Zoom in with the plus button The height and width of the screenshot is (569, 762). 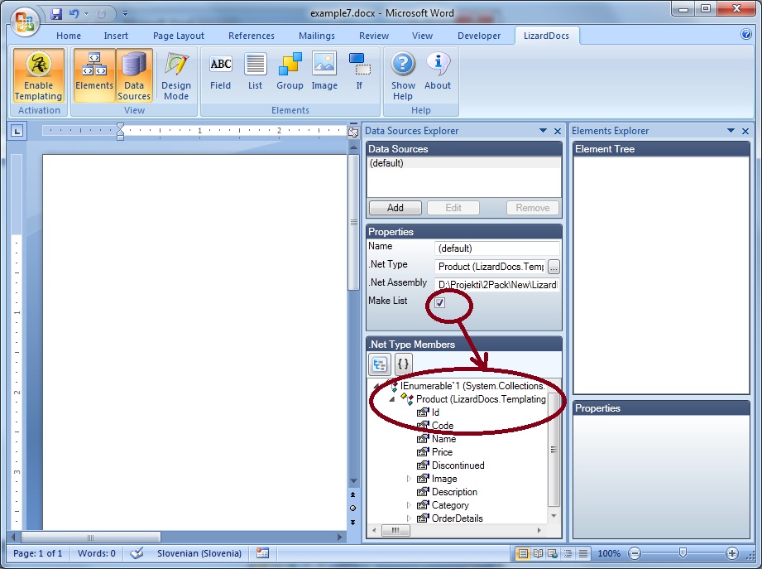pos(732,553)
